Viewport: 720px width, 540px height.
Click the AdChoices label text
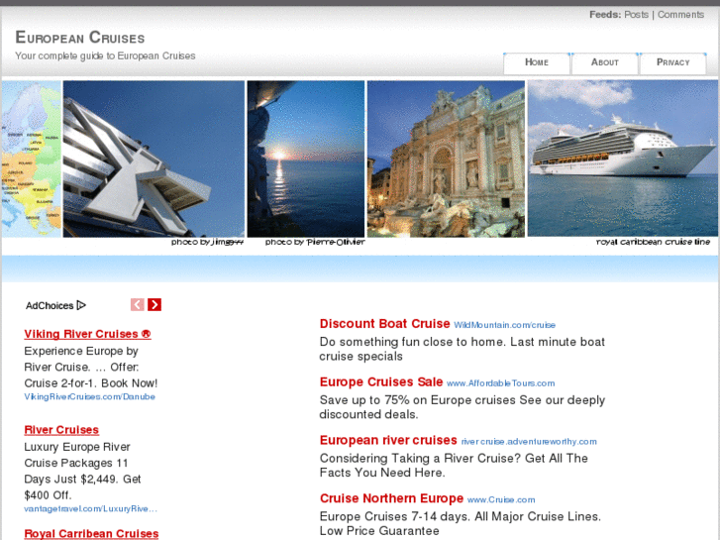pos(50,305)
